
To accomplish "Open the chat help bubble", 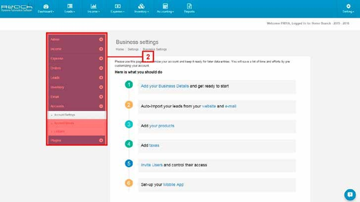I will [350, 195].
